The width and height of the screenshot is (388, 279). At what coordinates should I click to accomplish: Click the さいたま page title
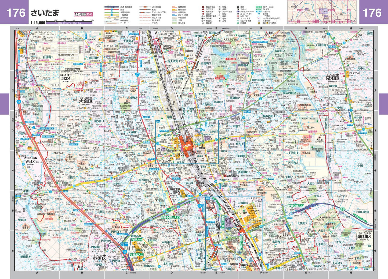tap(45, 13)
